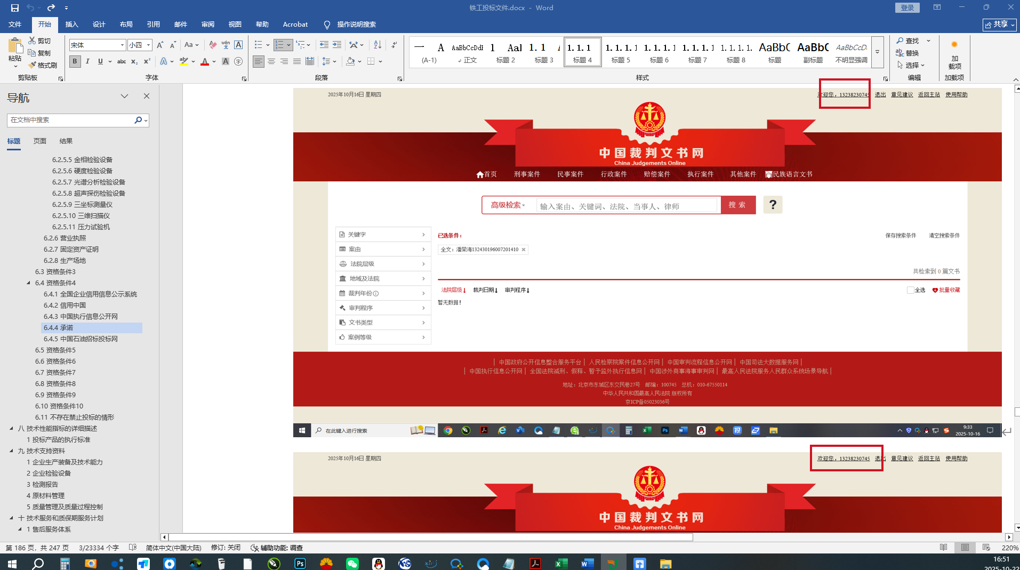Activate the 格式刷 format painter

pyautogui.click(x=43, y=65)
